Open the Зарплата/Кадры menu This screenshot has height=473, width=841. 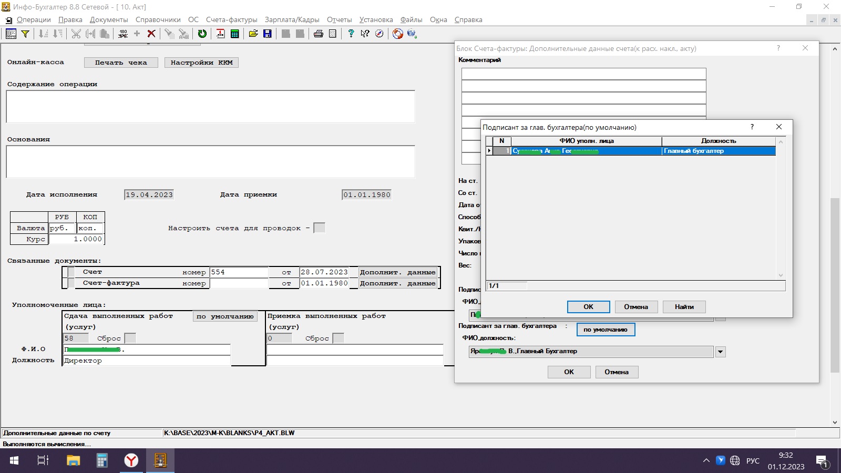292,20
